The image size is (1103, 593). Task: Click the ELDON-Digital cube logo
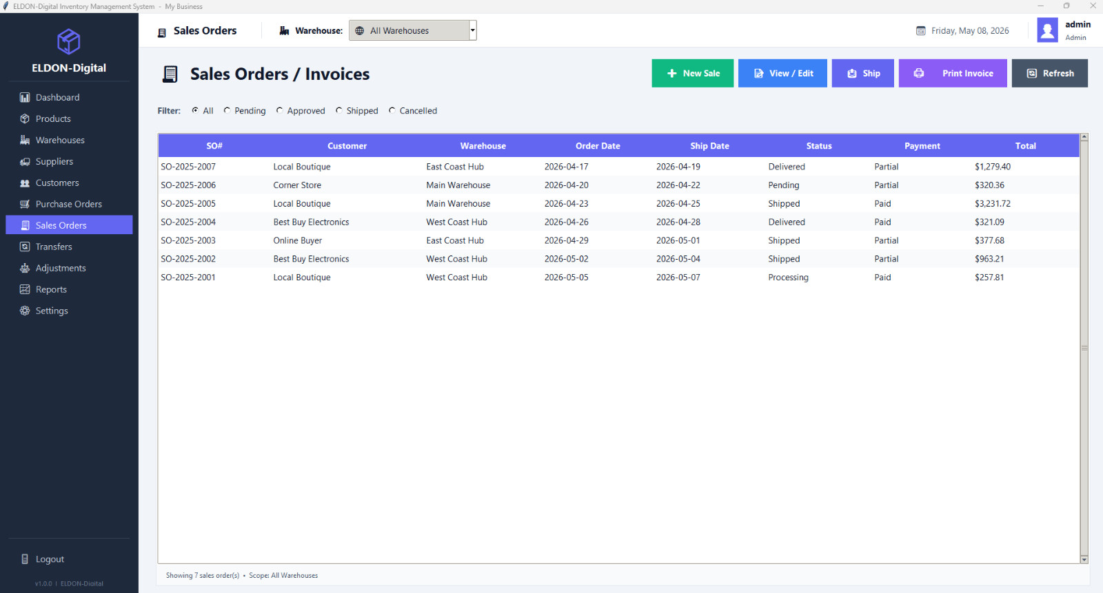click(69, 42)
